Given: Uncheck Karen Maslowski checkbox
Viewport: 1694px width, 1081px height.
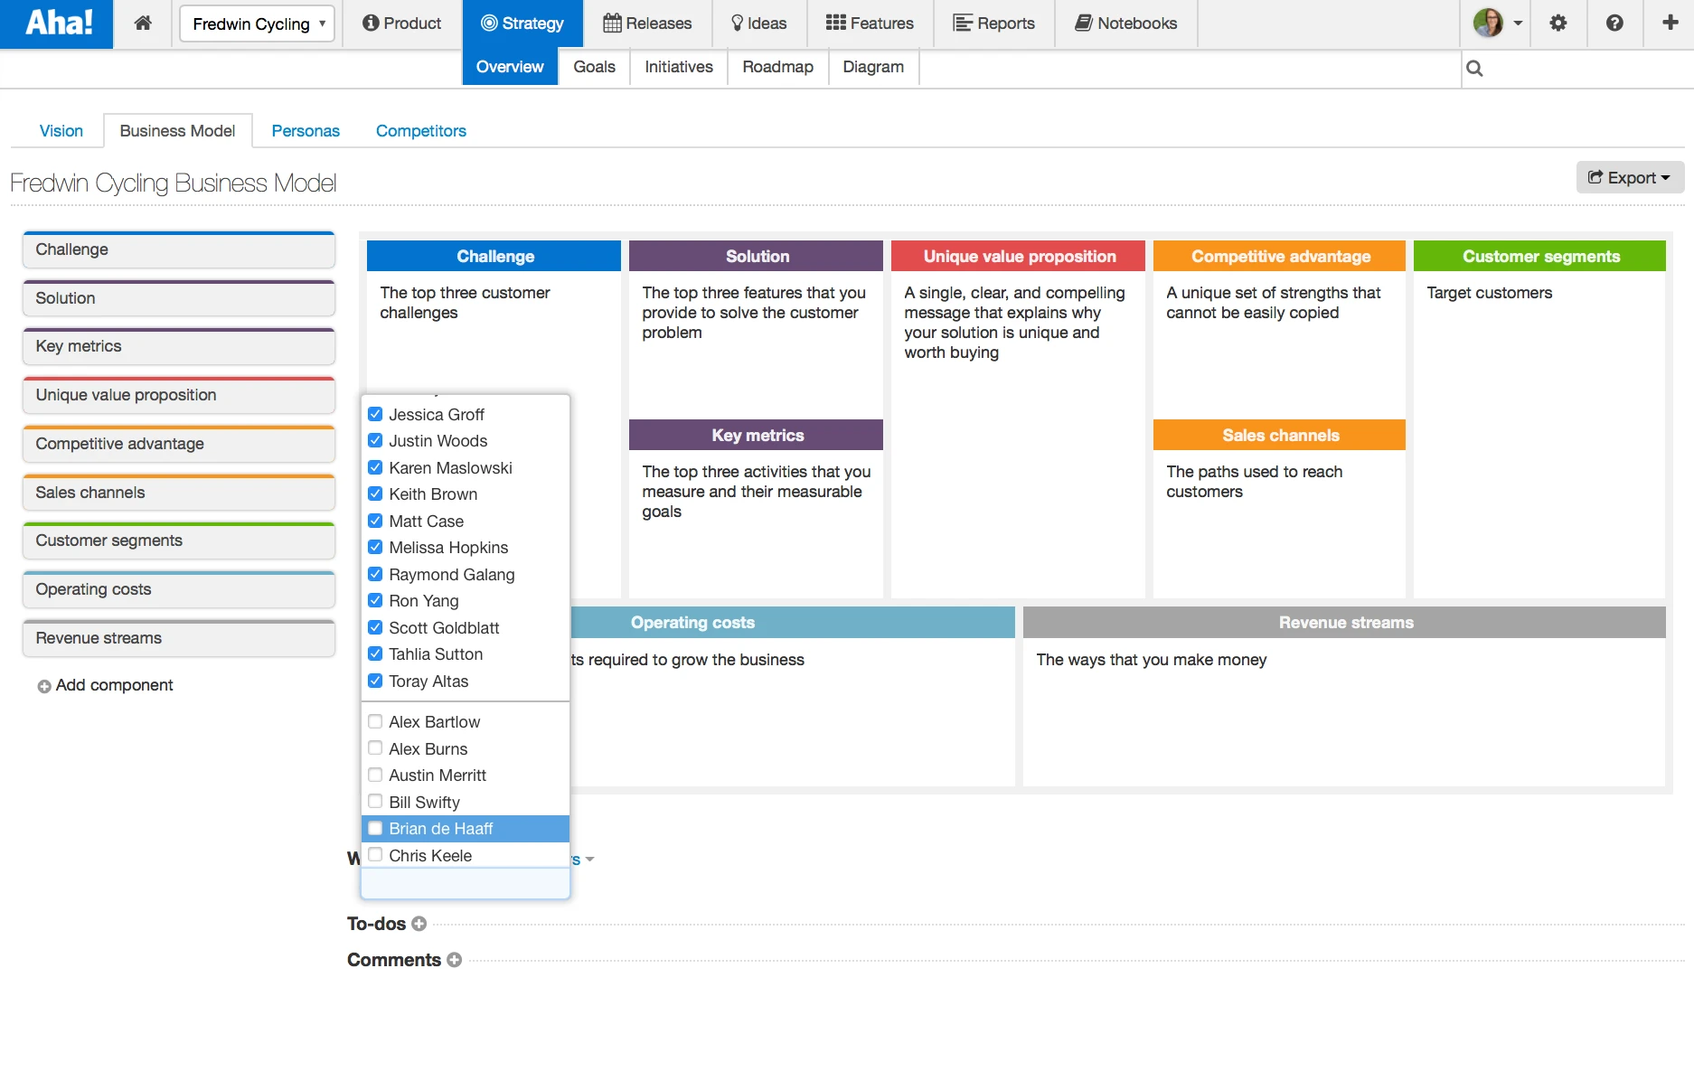Looking at the screenshot, I should [375, 467].
